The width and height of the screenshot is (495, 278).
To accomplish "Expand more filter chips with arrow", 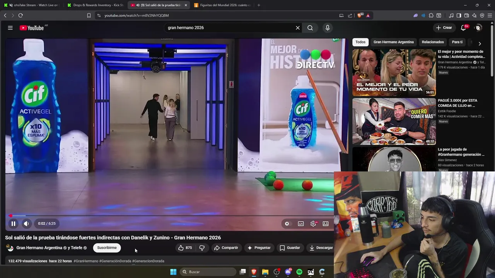I will (480, 44).
